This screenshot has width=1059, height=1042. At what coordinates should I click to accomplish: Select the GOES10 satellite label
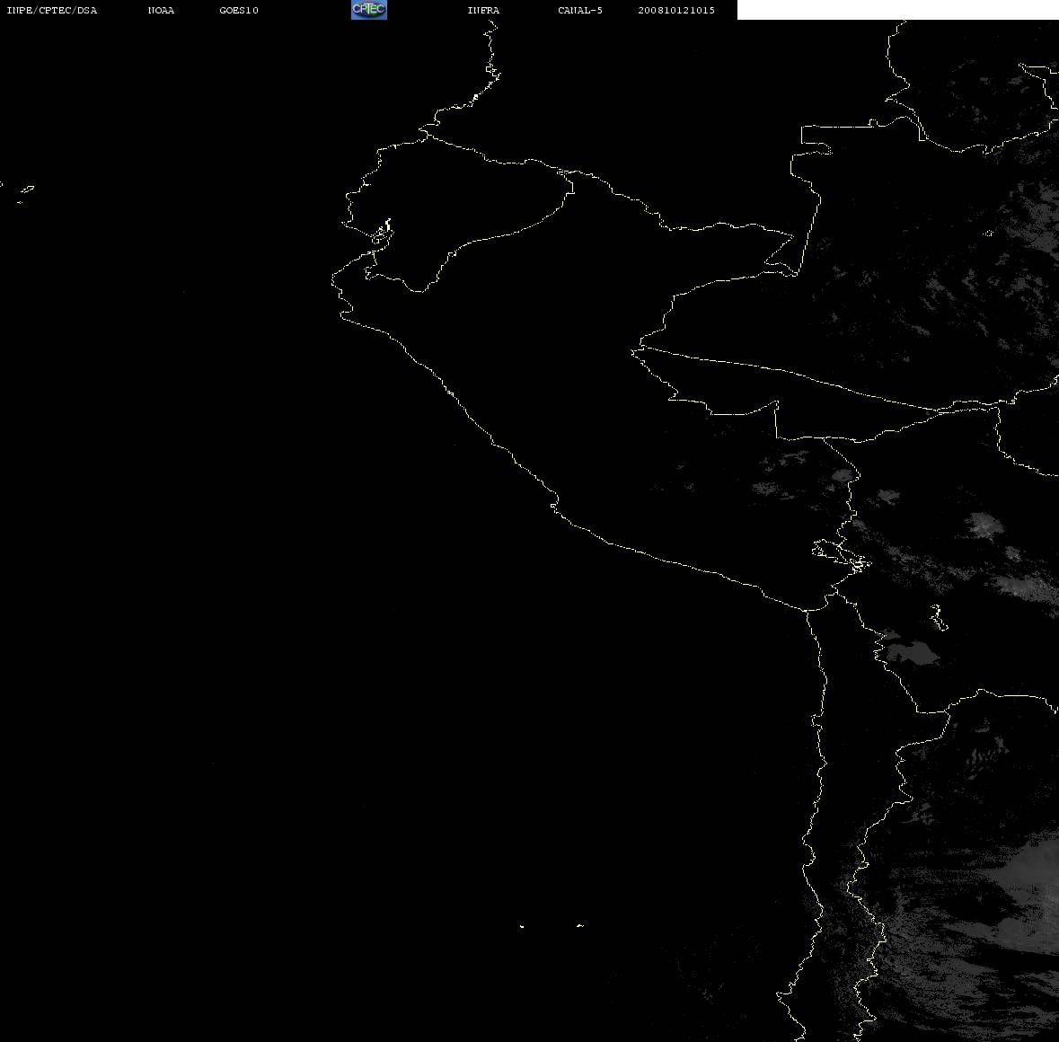pos(238,10)
